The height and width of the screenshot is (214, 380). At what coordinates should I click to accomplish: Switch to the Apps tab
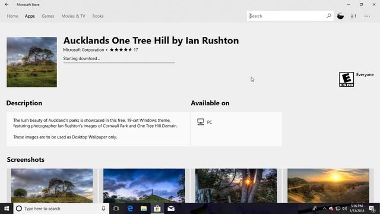click(30, 16)
